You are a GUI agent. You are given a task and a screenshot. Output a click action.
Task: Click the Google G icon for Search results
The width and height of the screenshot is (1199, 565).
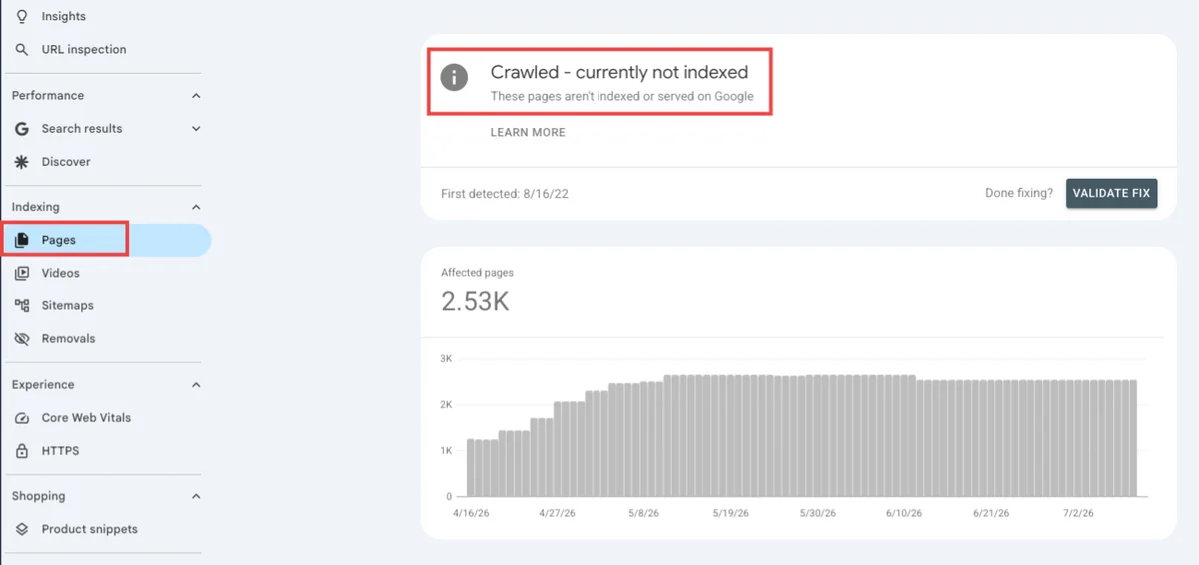[x=22, y=129]
